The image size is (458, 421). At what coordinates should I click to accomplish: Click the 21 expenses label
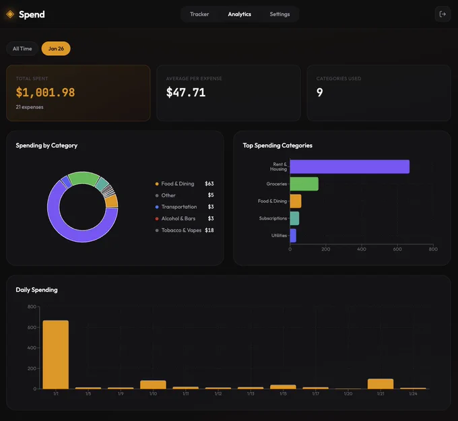tap(30, 107)
